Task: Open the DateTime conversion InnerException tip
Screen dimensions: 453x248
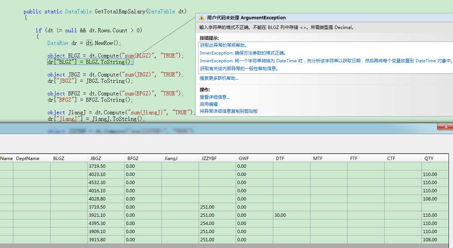Action: (326, 61)
